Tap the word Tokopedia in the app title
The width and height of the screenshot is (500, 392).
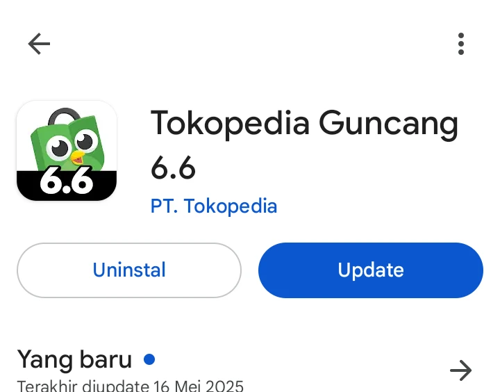coord(230,124)
